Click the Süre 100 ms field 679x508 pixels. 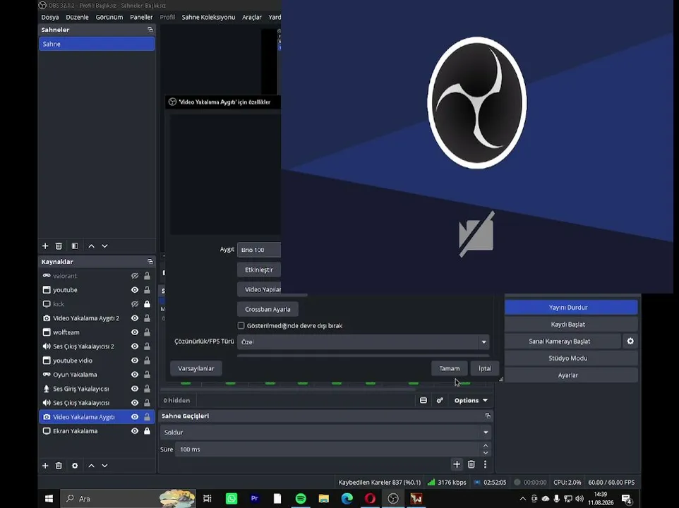pyautogui.click(x=328, y=449)
